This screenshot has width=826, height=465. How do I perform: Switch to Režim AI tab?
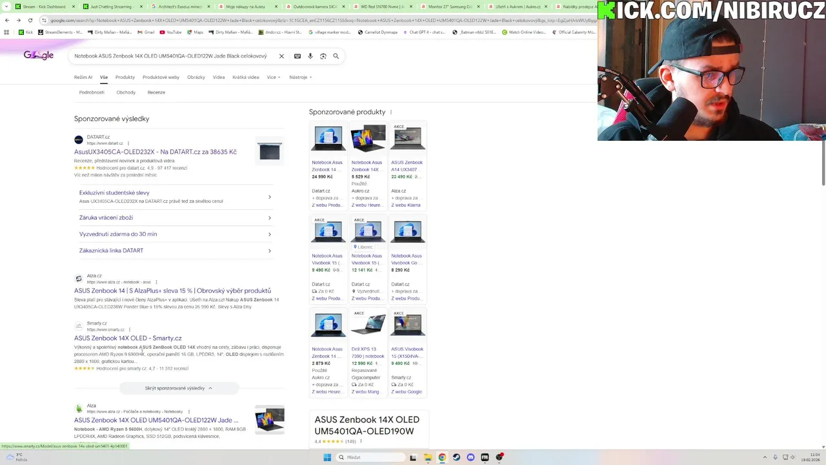(x=83, y=77)
